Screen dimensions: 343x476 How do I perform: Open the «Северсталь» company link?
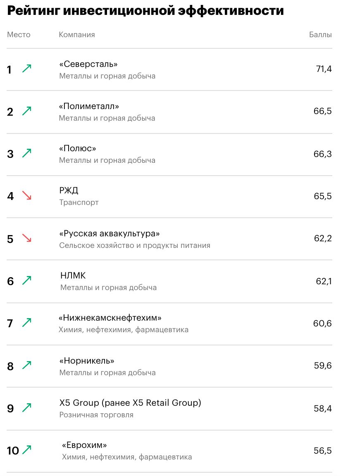click(x=88, y=64)
